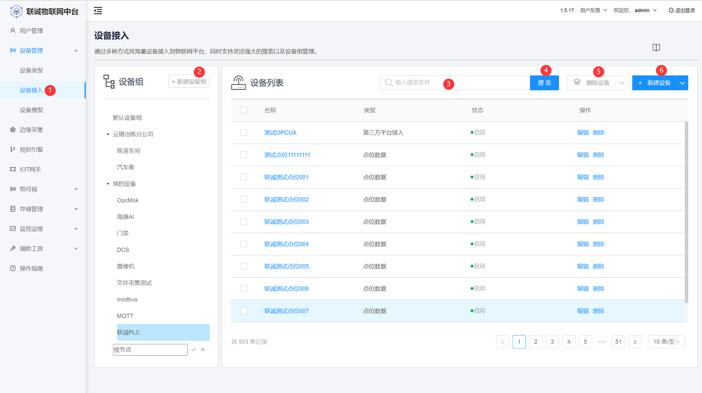Open the 联诚测试点位003 device link
The image size is (702, 393).
pyautogui.click(x=286, y=222)
